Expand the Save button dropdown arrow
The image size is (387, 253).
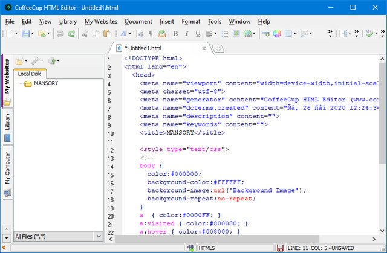pyautogui.click(x=34, y=34)
